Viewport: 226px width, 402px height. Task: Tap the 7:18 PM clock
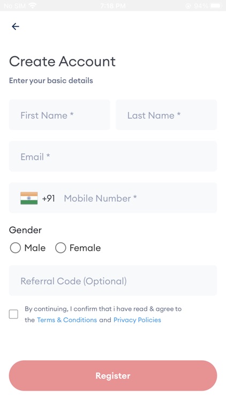[x=113, y=6]
